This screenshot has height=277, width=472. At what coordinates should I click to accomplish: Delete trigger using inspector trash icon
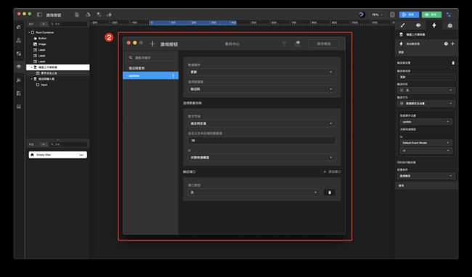click(453, 63)
